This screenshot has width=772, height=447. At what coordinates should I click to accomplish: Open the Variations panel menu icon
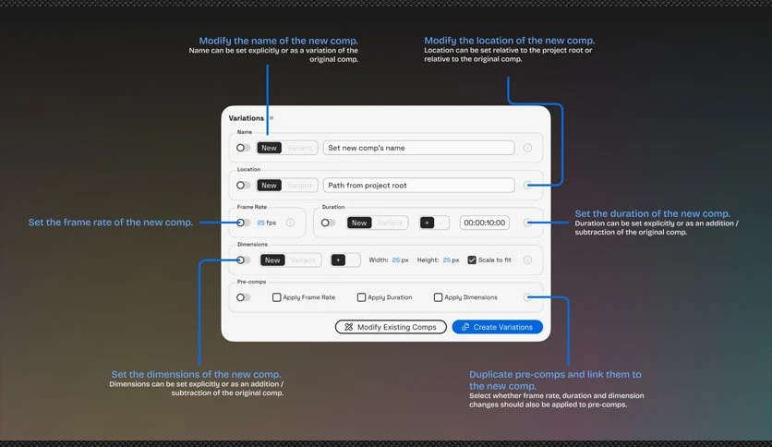click(271, 118)
